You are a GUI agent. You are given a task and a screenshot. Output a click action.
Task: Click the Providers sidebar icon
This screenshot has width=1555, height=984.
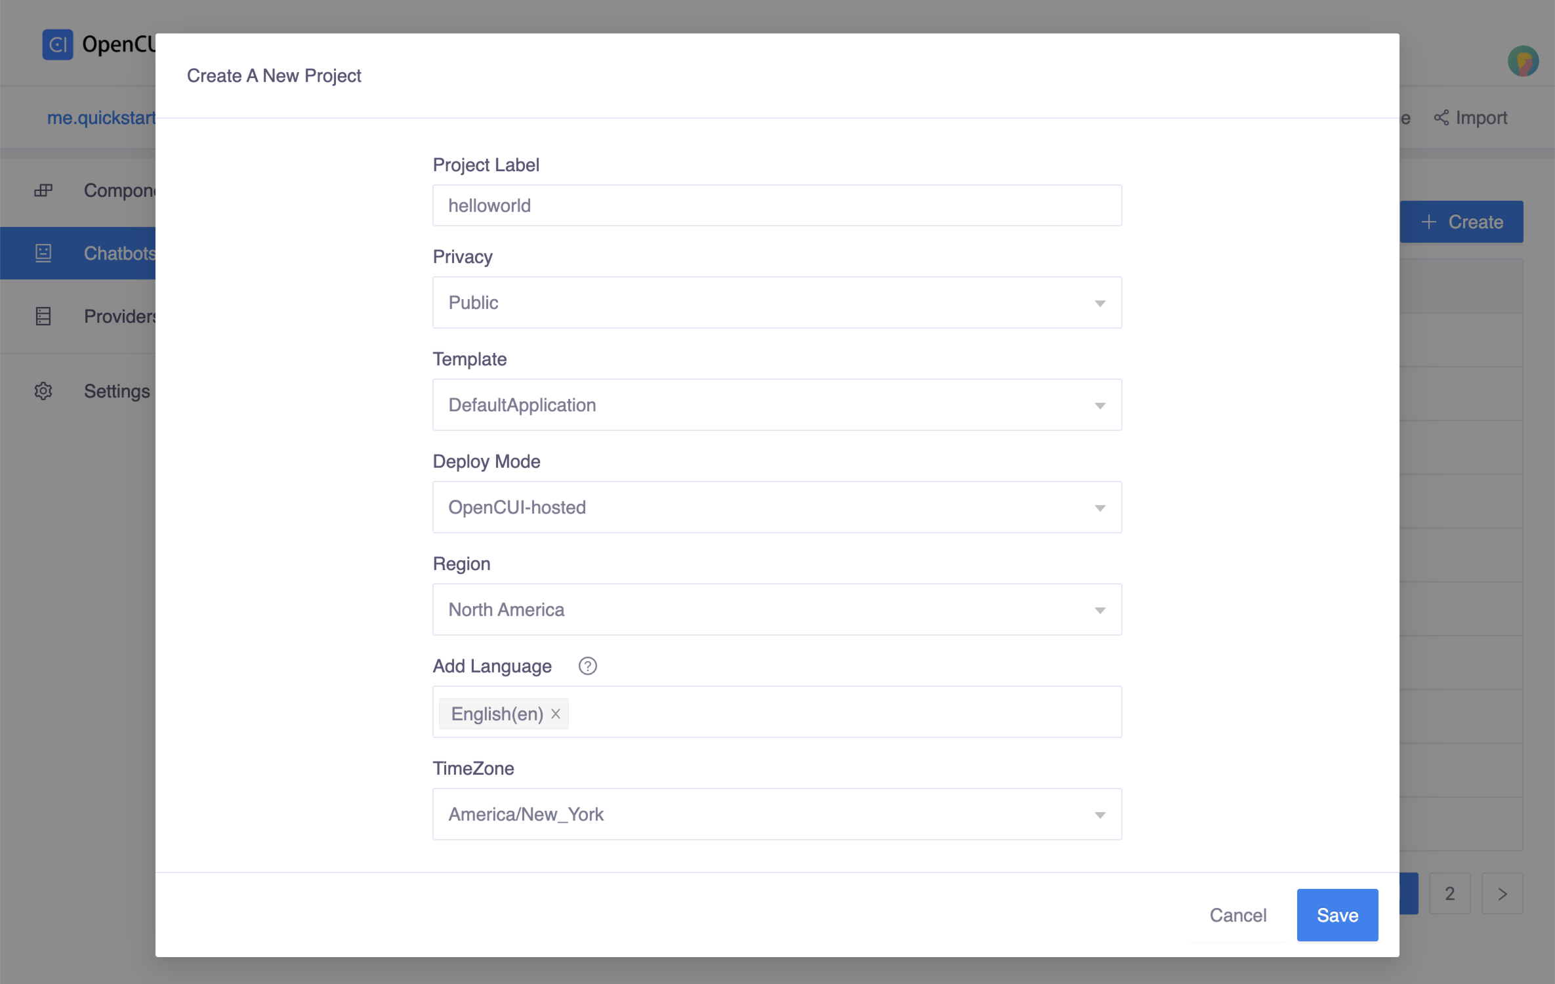click(43, 316)
